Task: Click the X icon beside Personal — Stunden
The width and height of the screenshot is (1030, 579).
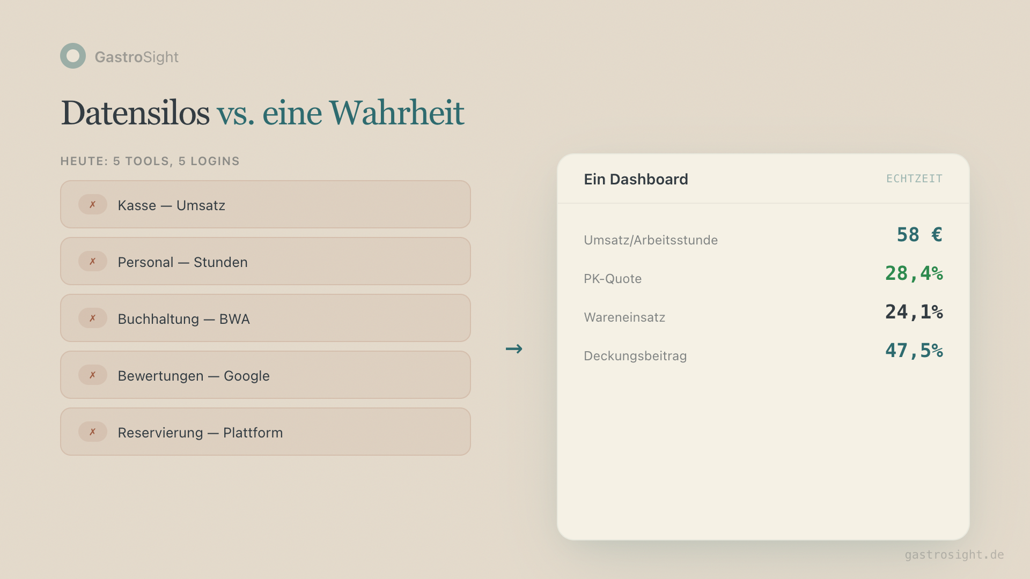Action: pyautogui.click(x=93, y=261)
